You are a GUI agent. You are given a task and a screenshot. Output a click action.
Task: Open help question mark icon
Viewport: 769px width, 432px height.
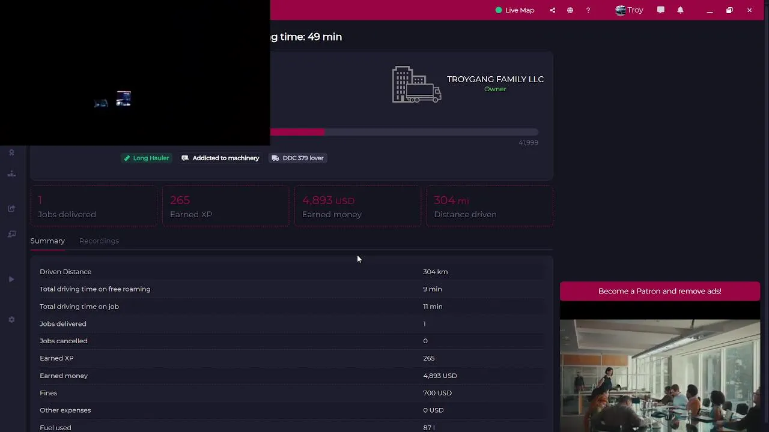tap(588, 10)
